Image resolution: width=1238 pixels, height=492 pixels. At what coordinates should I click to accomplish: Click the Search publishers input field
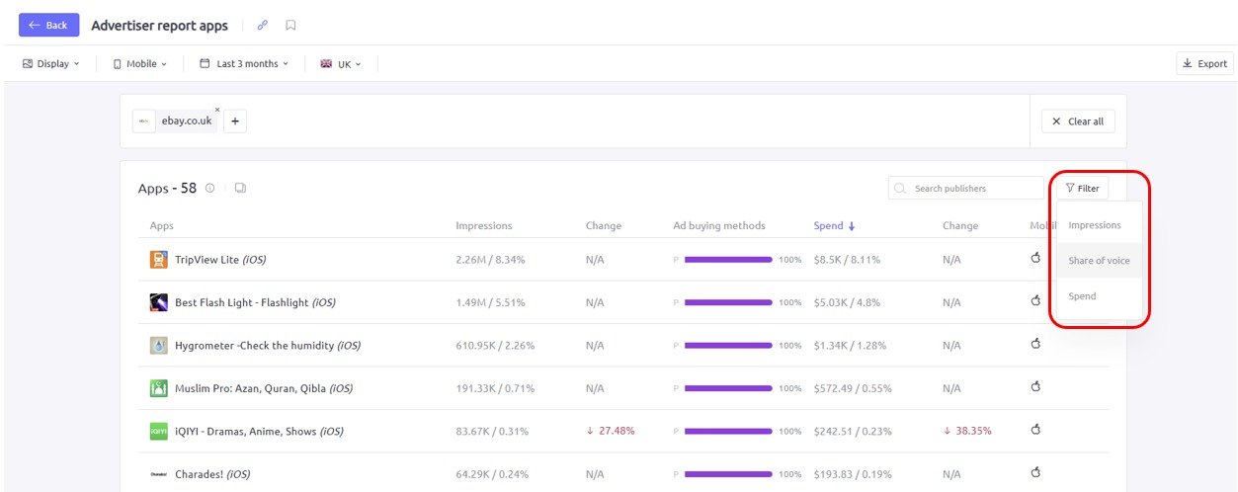973,189
